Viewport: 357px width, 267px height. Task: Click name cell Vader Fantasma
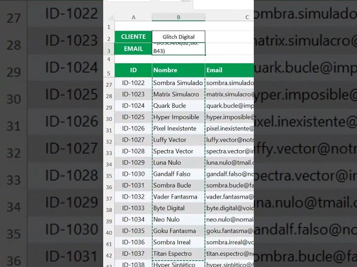[x=178, y=196]
